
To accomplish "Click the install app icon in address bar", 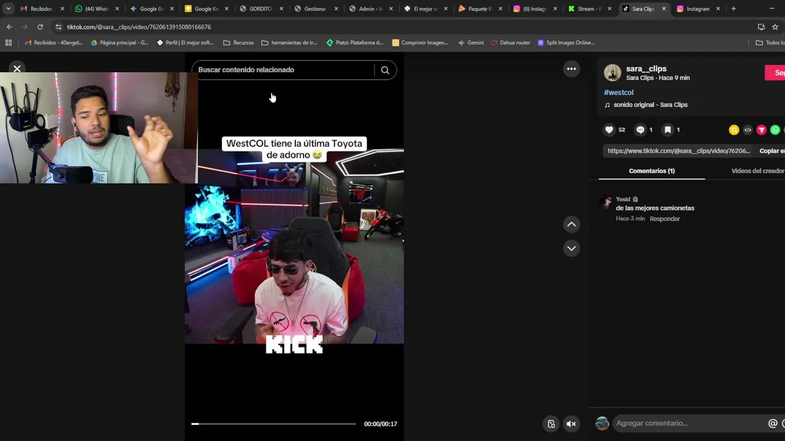I will (761, 27).
